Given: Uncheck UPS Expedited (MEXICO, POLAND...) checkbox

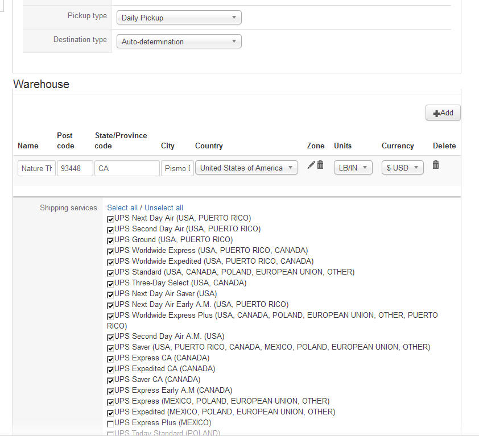Looking at the screenshot, I should pos(110,413).
